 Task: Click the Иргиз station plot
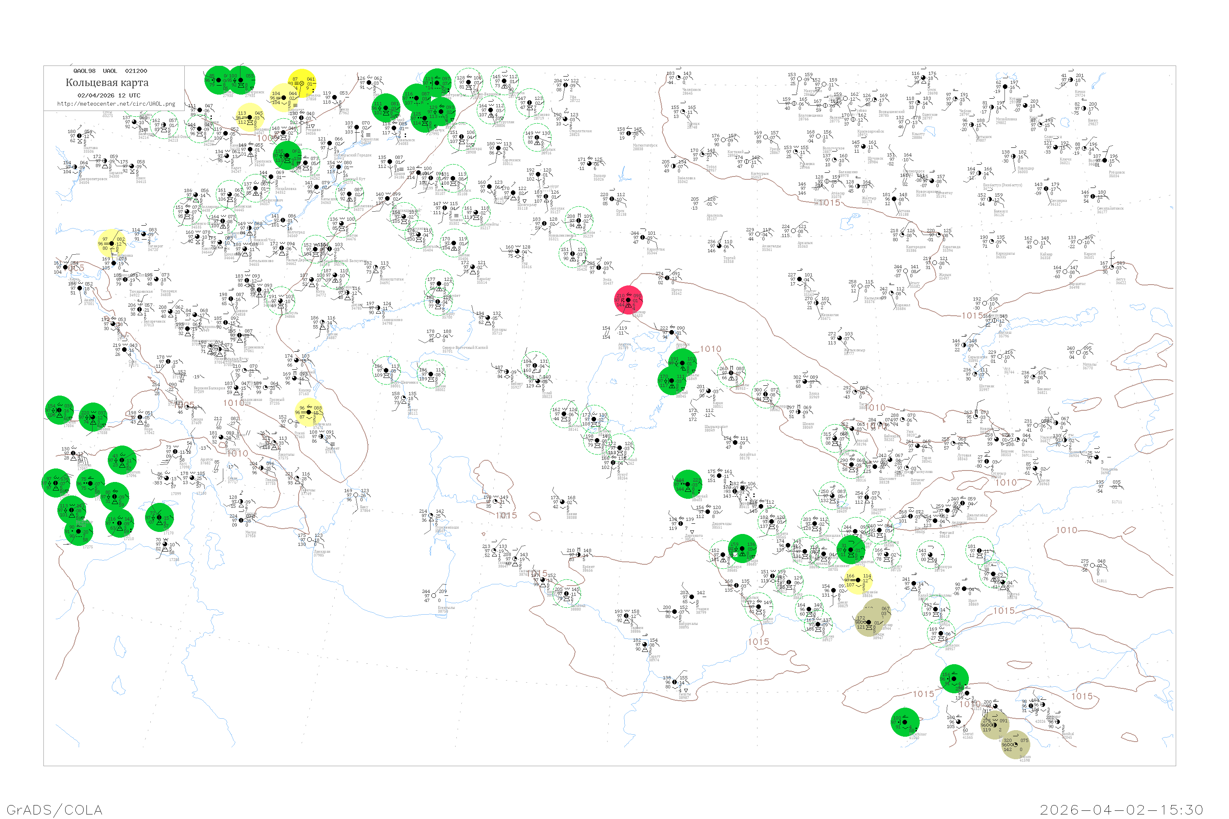point(667,278)
